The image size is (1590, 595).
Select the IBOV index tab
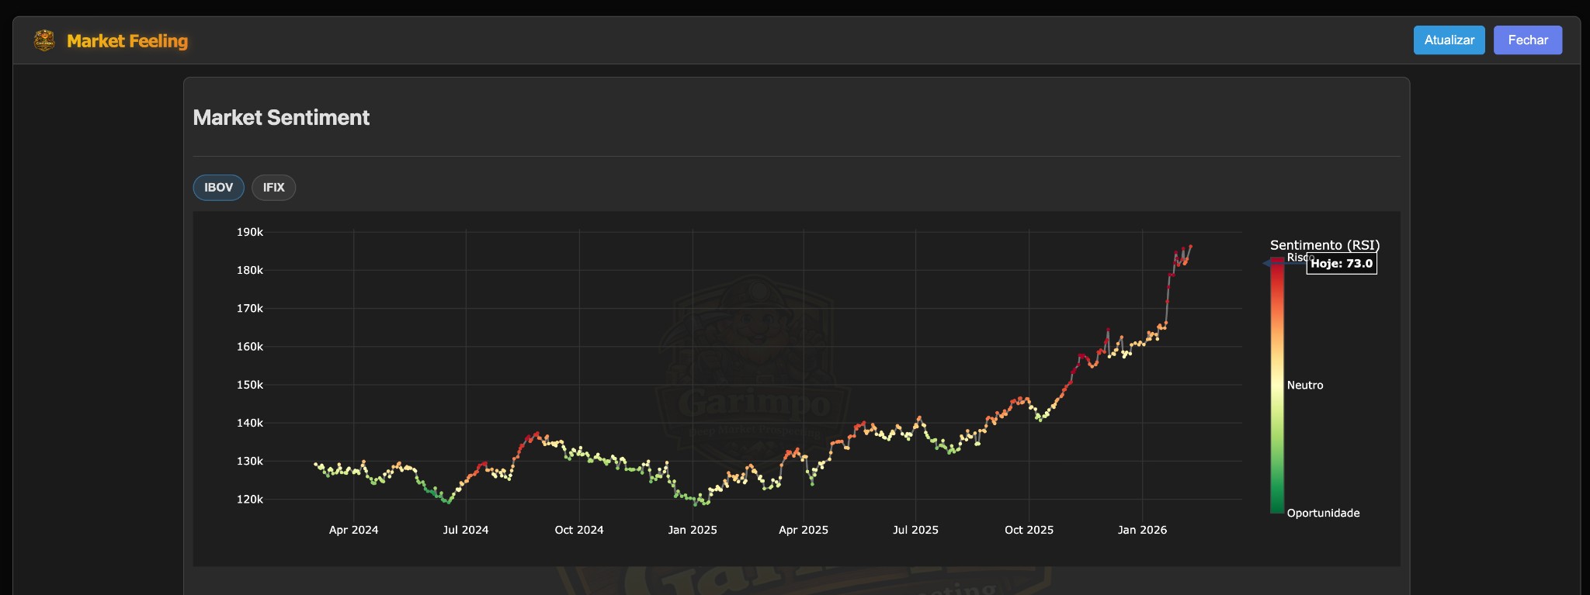tap(218, 188)
